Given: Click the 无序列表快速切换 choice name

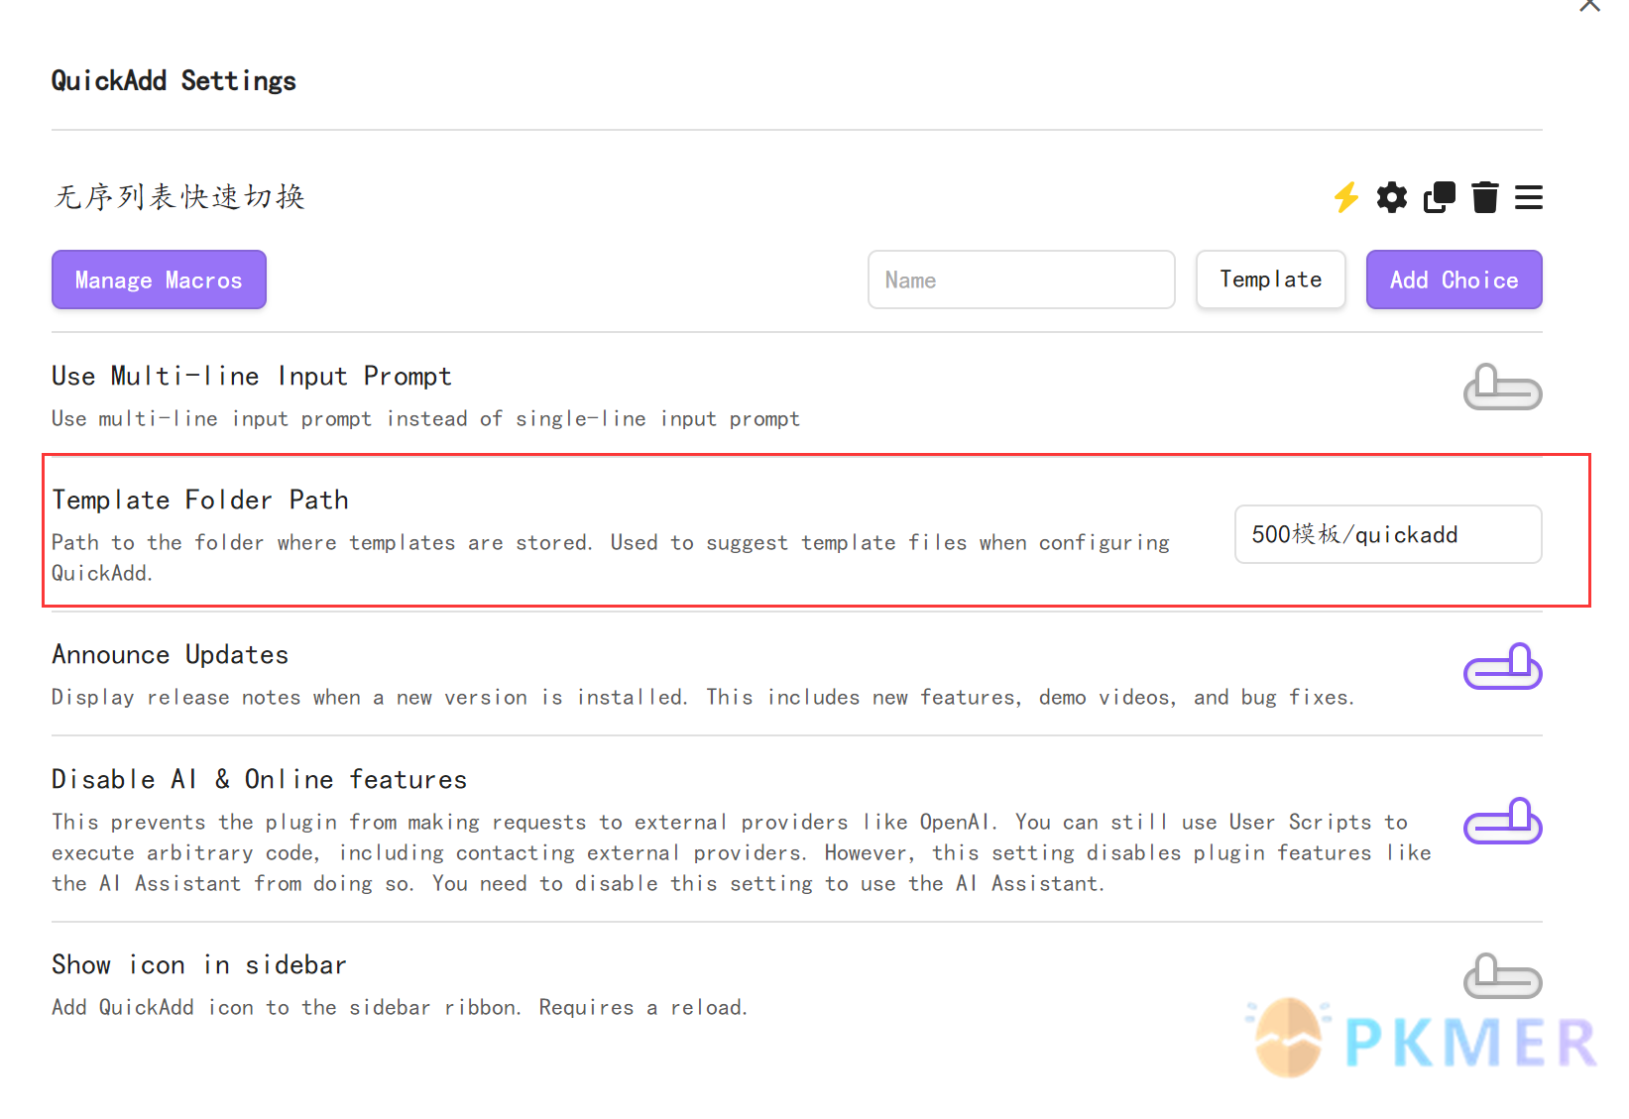Looking at the screenshot, I should (179, 197).
